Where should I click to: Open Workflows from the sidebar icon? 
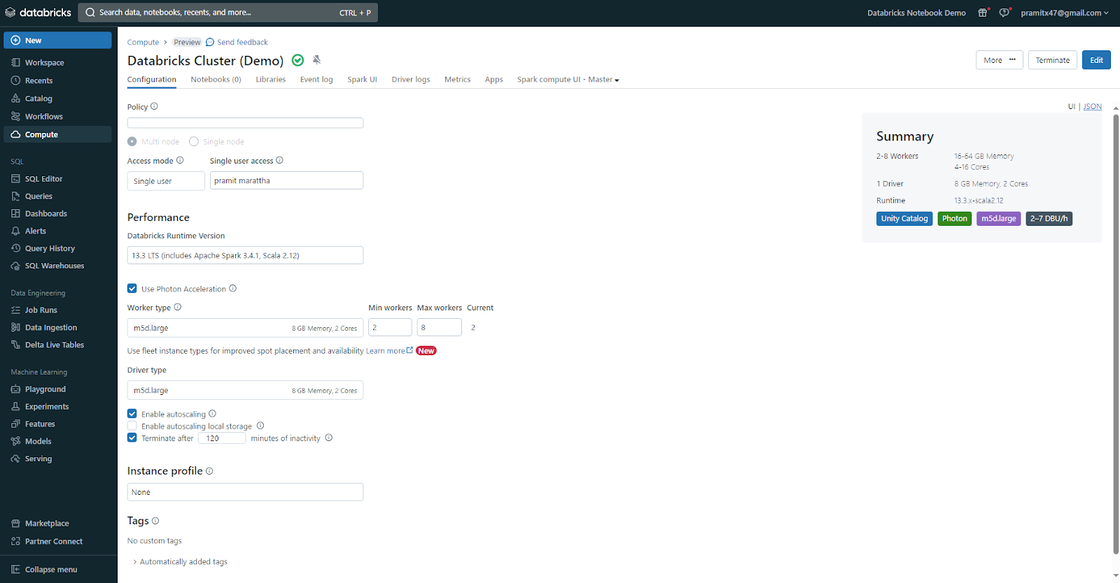15,117
